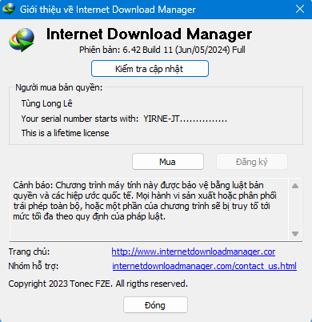Image resolution: width=312 pixels, height=322 pixels.
Task: Check for updates with Kiểm tra cập nhật
Action: click(x=150, y=69)
